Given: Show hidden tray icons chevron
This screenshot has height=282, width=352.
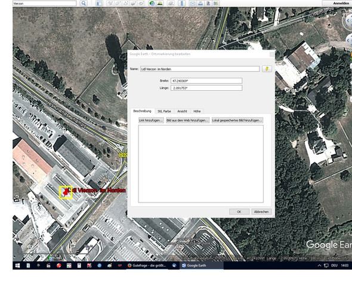Looking at the screenshot, I should [x=319, y=266].
